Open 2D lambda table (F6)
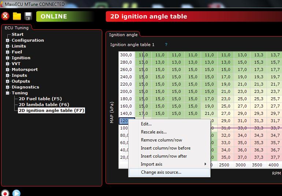 44,105
